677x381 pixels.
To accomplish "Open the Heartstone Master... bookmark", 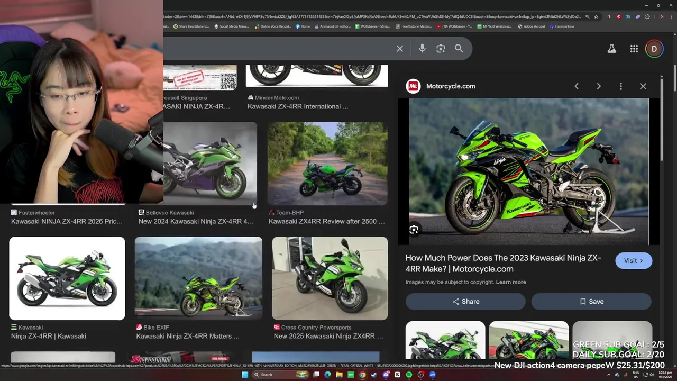I will coord(414,26).
